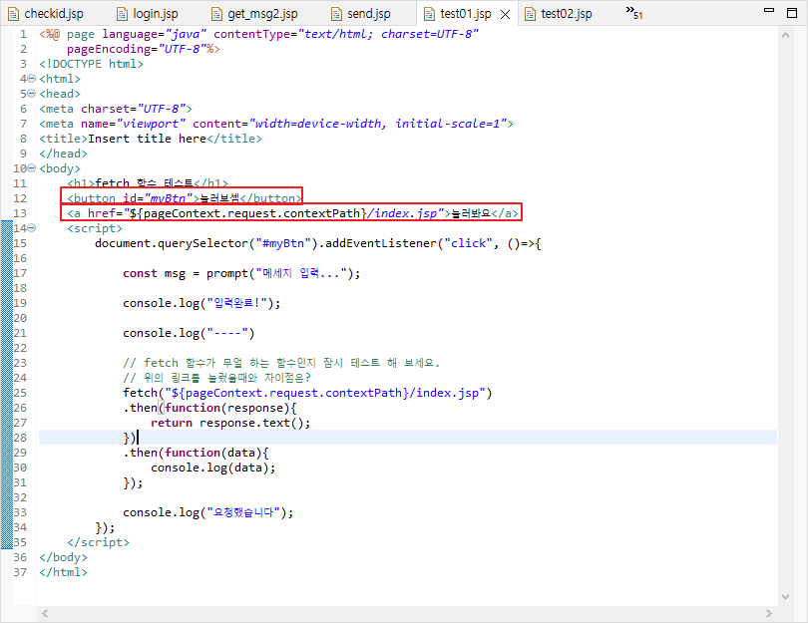Click the 'Insert title here' text
The image size is (808, 623).
tap(147, 139)
